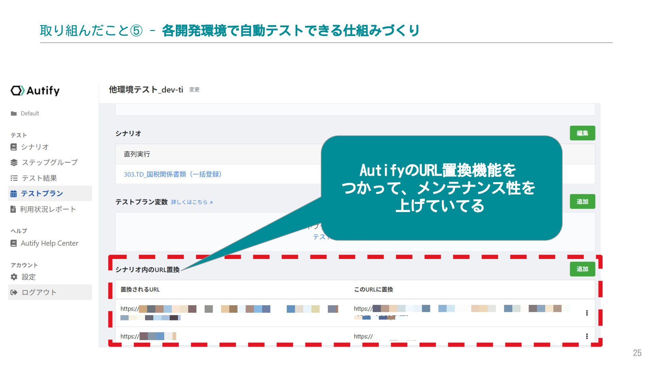Open ステップグループ in the sidebar
The image size is (653, 367).
tap(50, 162)
